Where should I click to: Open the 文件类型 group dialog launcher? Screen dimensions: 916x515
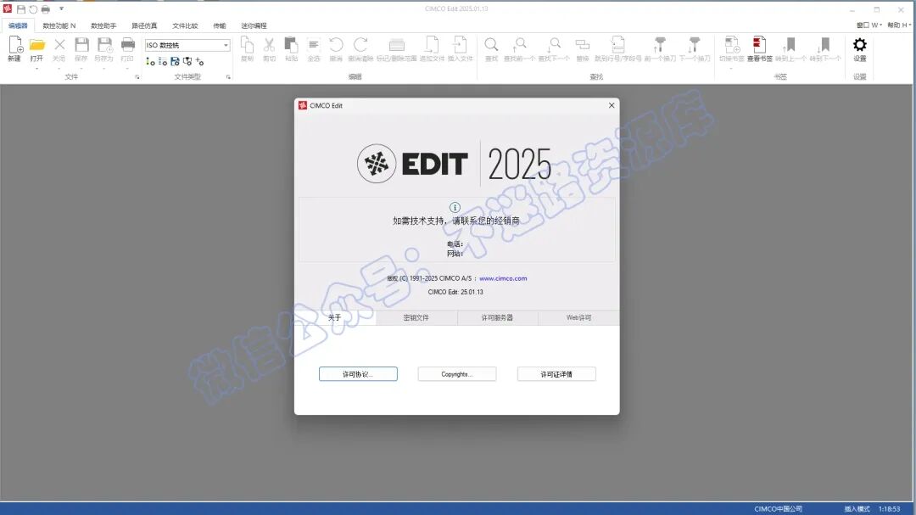(x=228, y=77)
